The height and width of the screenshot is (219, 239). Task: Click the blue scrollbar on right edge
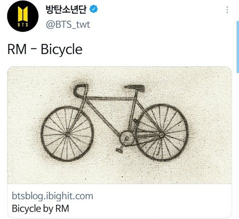coord(238,47)
